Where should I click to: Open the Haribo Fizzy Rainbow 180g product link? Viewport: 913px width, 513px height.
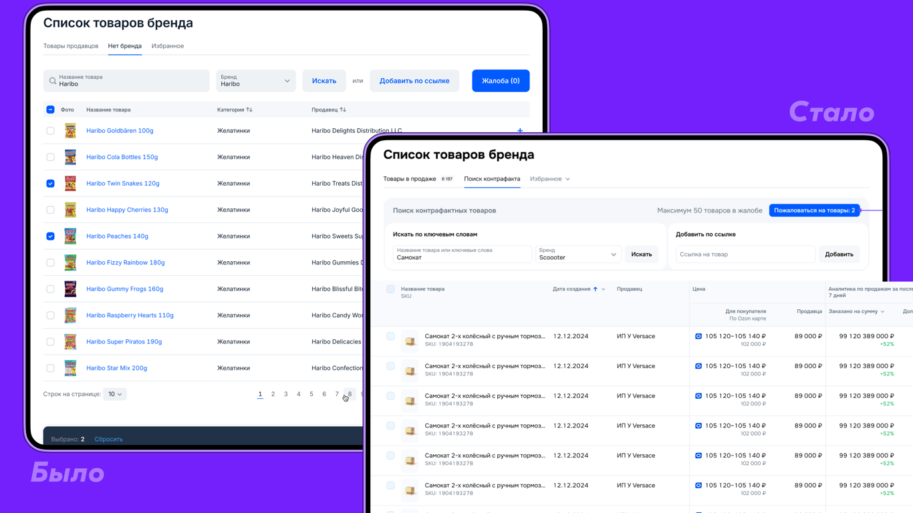tap(126, 263)
